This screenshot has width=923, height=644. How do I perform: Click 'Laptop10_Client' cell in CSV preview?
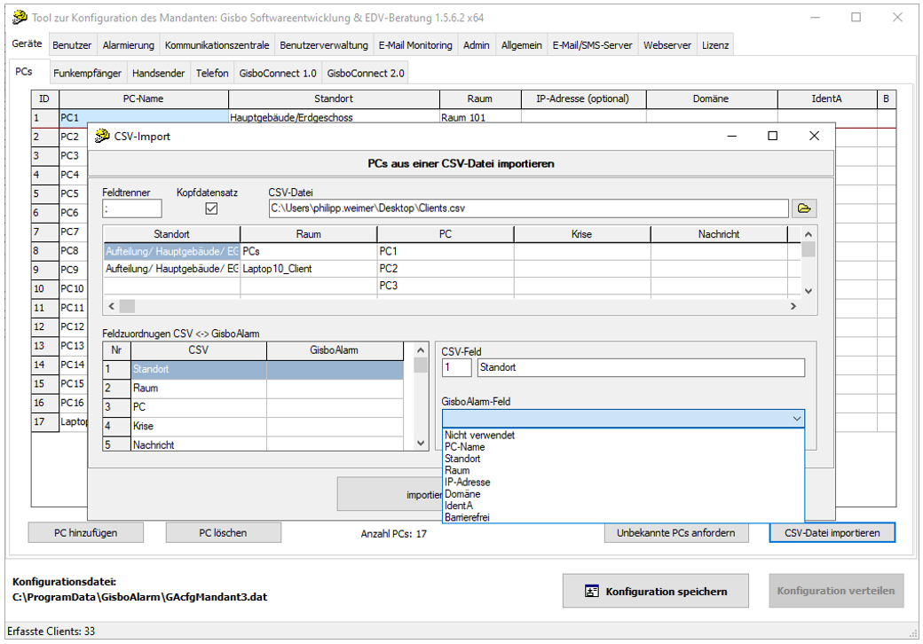click(309, 269)
